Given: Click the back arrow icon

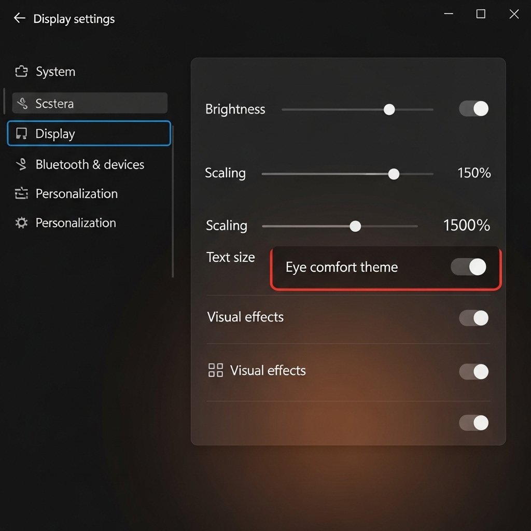Looking at the screenshot, I should [x=20, y=18].
